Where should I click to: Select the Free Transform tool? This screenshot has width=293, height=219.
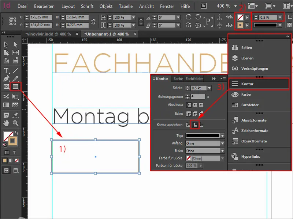coord(15,97)
